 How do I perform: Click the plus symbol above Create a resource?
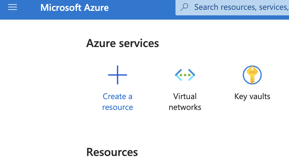[118, 75]
